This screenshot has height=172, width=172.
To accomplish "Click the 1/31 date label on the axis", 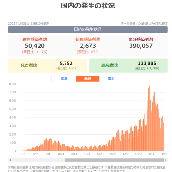I will (164, 154).
